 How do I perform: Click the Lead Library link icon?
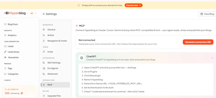[x=5, y=52]
